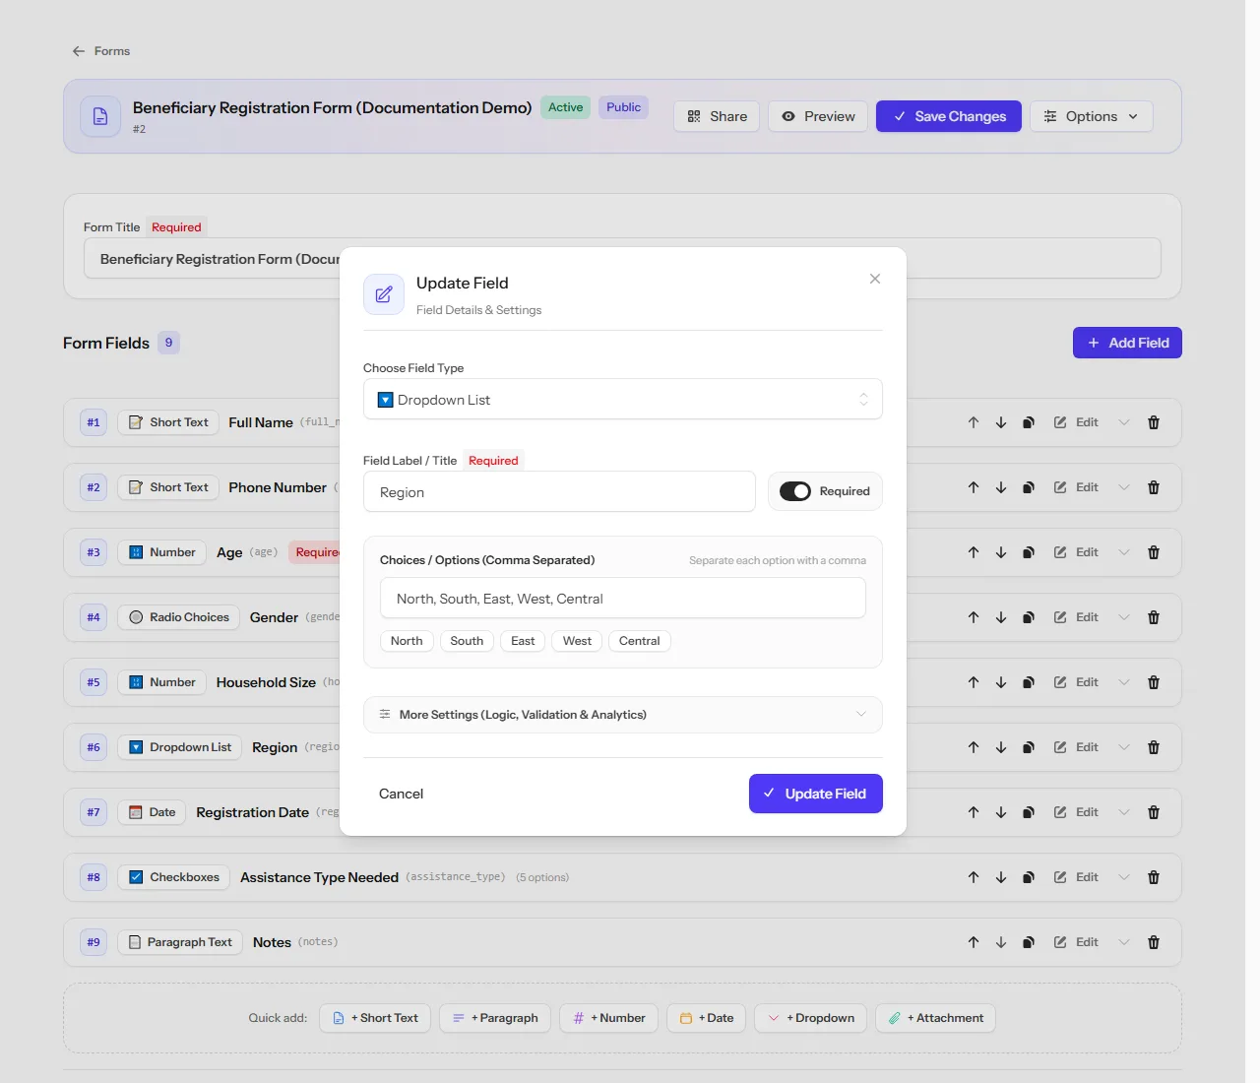Image resolution: width=1260 pixels, height=1083 pixels.
Task: Move the Age field down with arrow
Action: [x=1001, y=552]
